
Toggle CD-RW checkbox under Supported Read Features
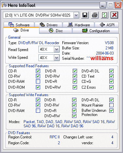pyautogui.click(x=38, y=76)
